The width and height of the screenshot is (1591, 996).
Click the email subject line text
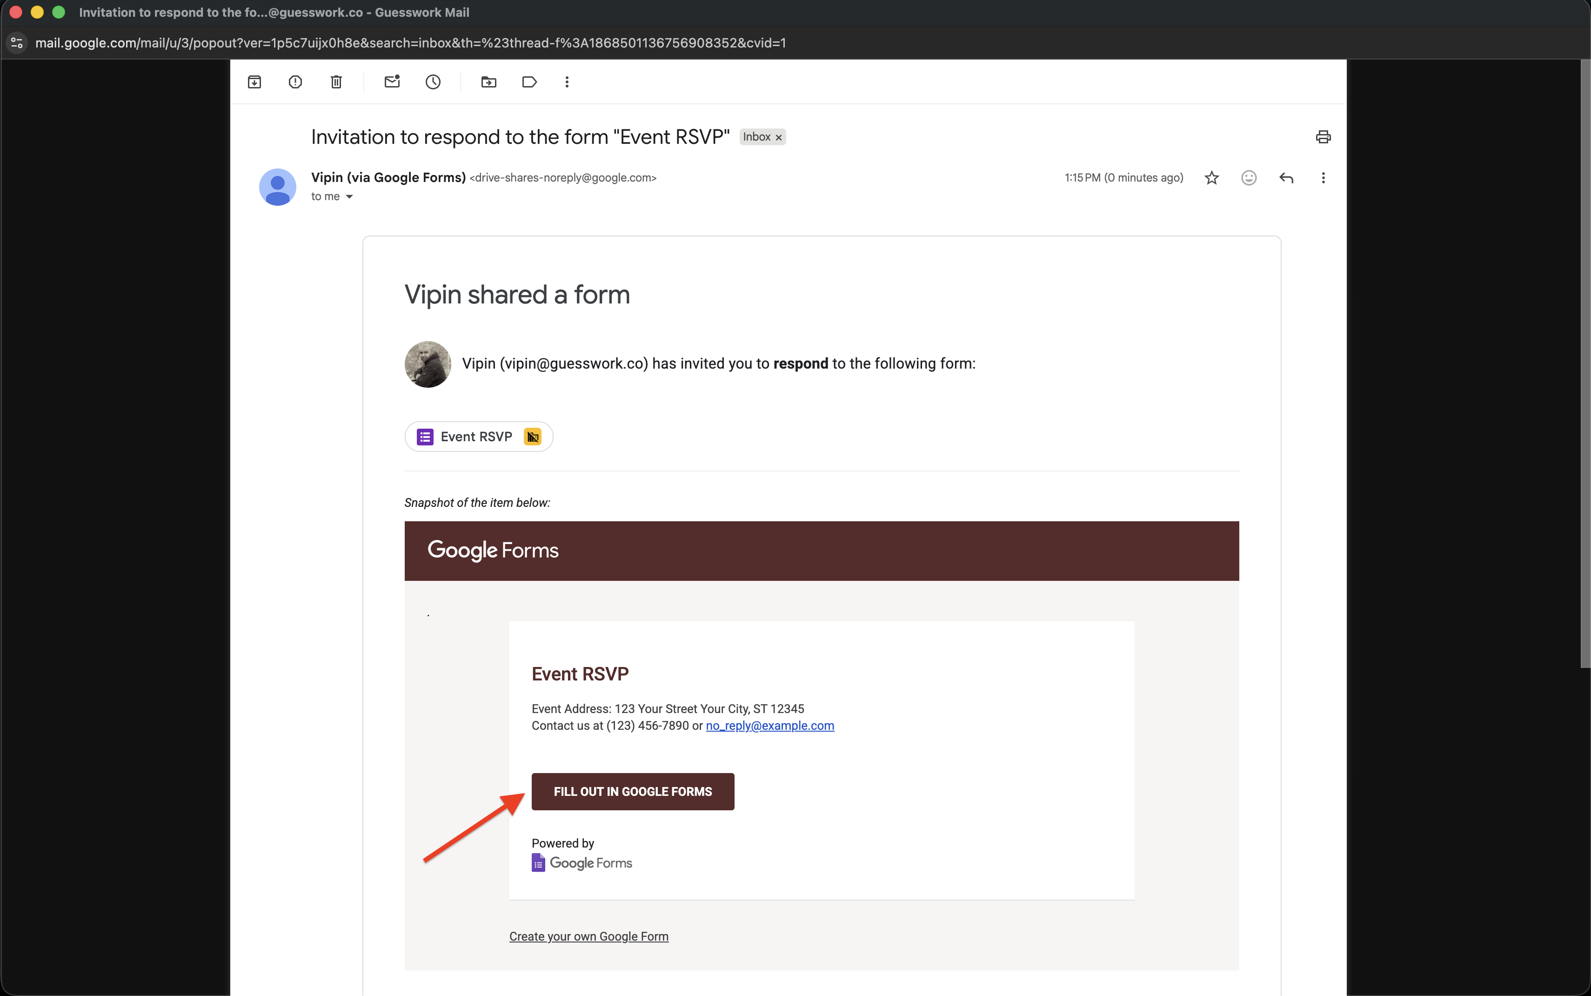click(x=520, y=137)
